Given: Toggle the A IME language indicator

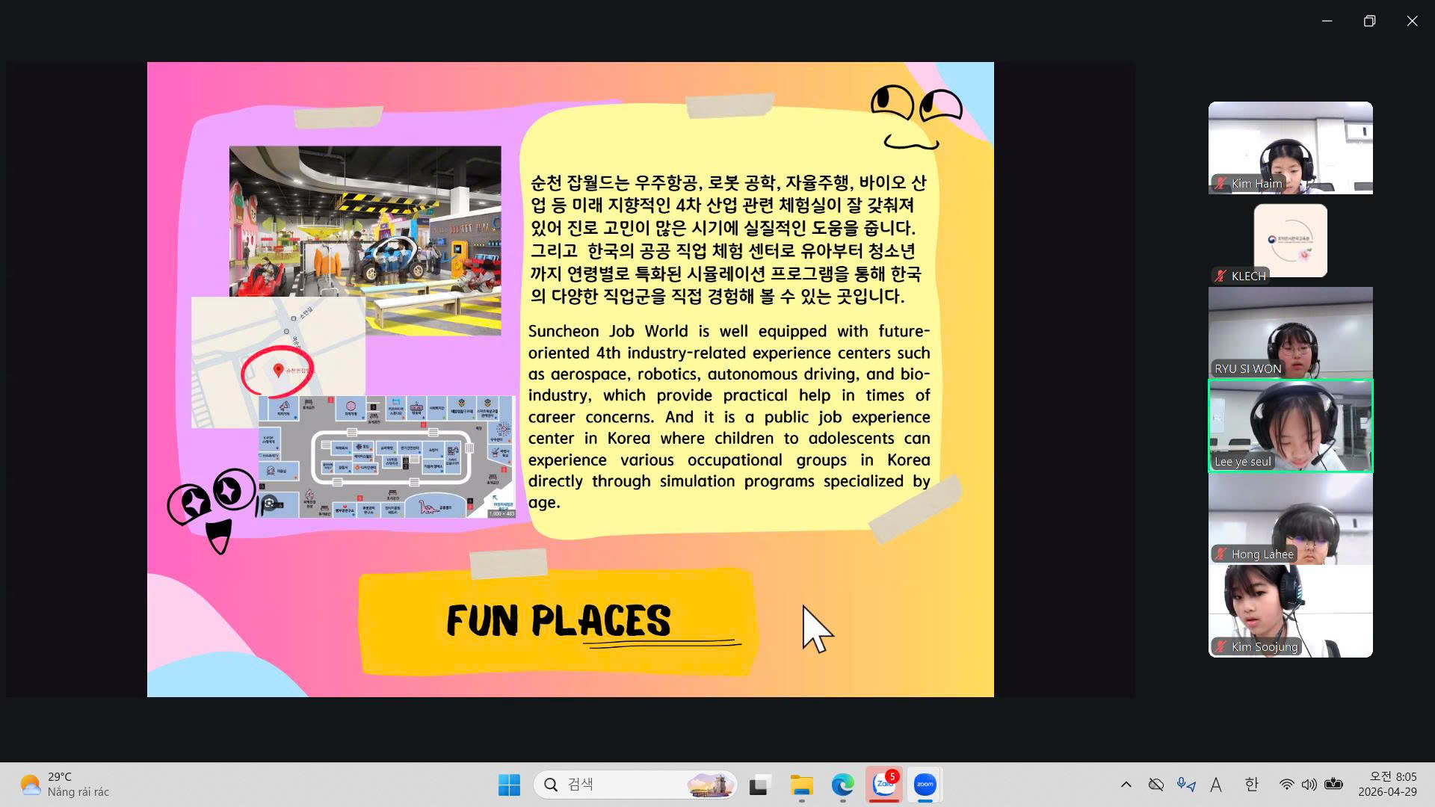Looking at the screenshot, I should click(x=1216, y=785).
